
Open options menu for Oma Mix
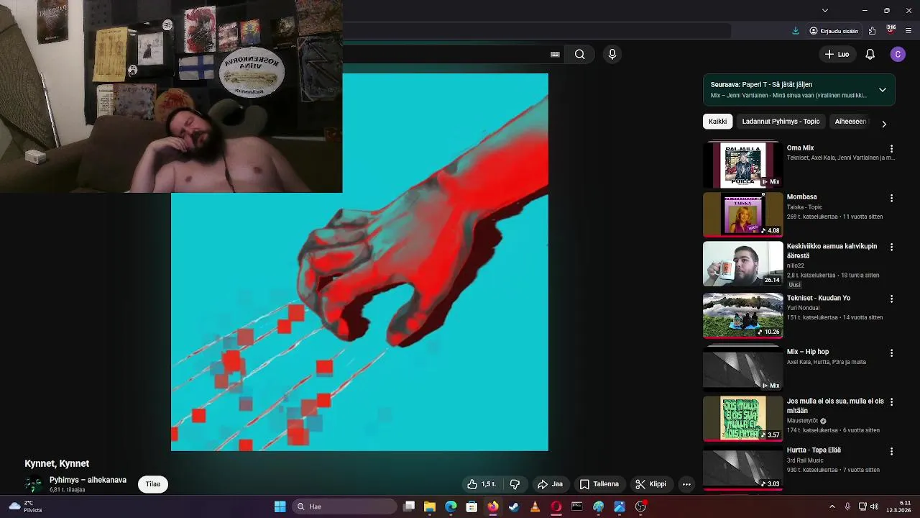tap(891, 149)
